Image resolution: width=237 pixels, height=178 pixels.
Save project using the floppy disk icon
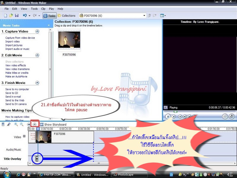click(x=17, y=15)
